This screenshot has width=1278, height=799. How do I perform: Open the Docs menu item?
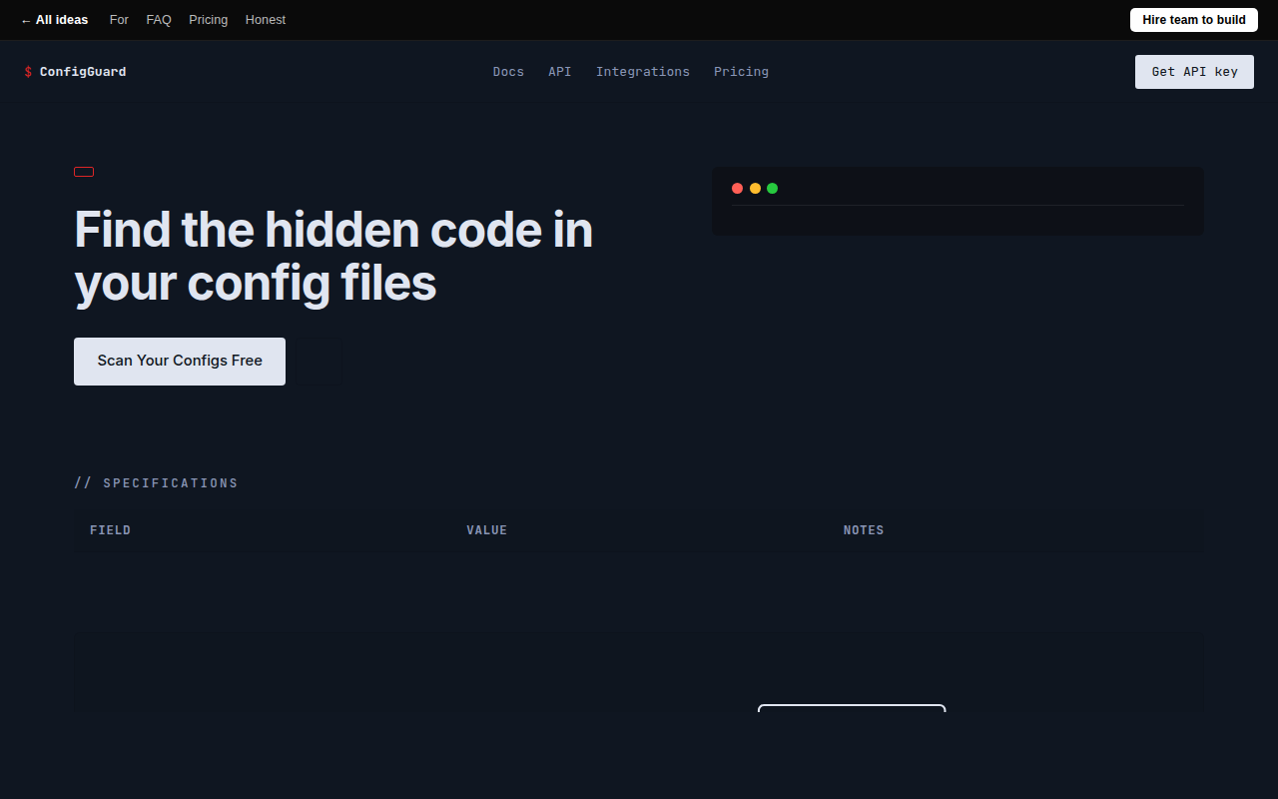point(508,72)
